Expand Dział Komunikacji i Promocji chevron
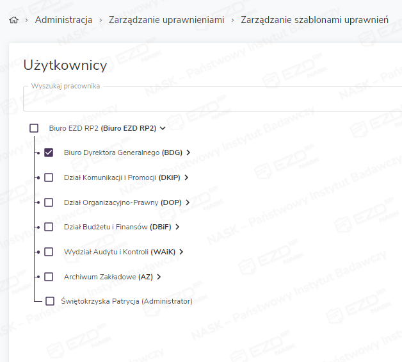This screenshot has height=362, width=402. (186, 177)
